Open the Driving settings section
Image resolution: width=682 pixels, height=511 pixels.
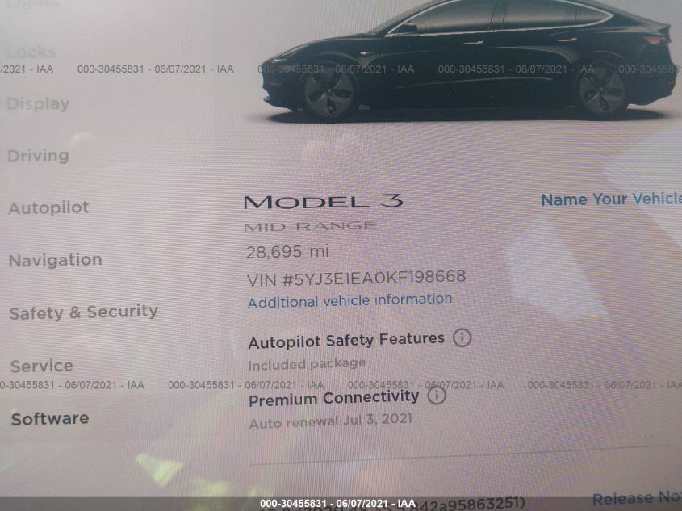pyautogui.click(x=38, y=156)
